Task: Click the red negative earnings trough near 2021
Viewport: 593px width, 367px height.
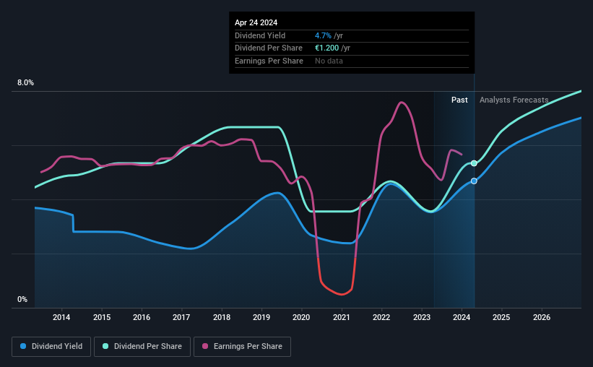Action: (342, 294)
